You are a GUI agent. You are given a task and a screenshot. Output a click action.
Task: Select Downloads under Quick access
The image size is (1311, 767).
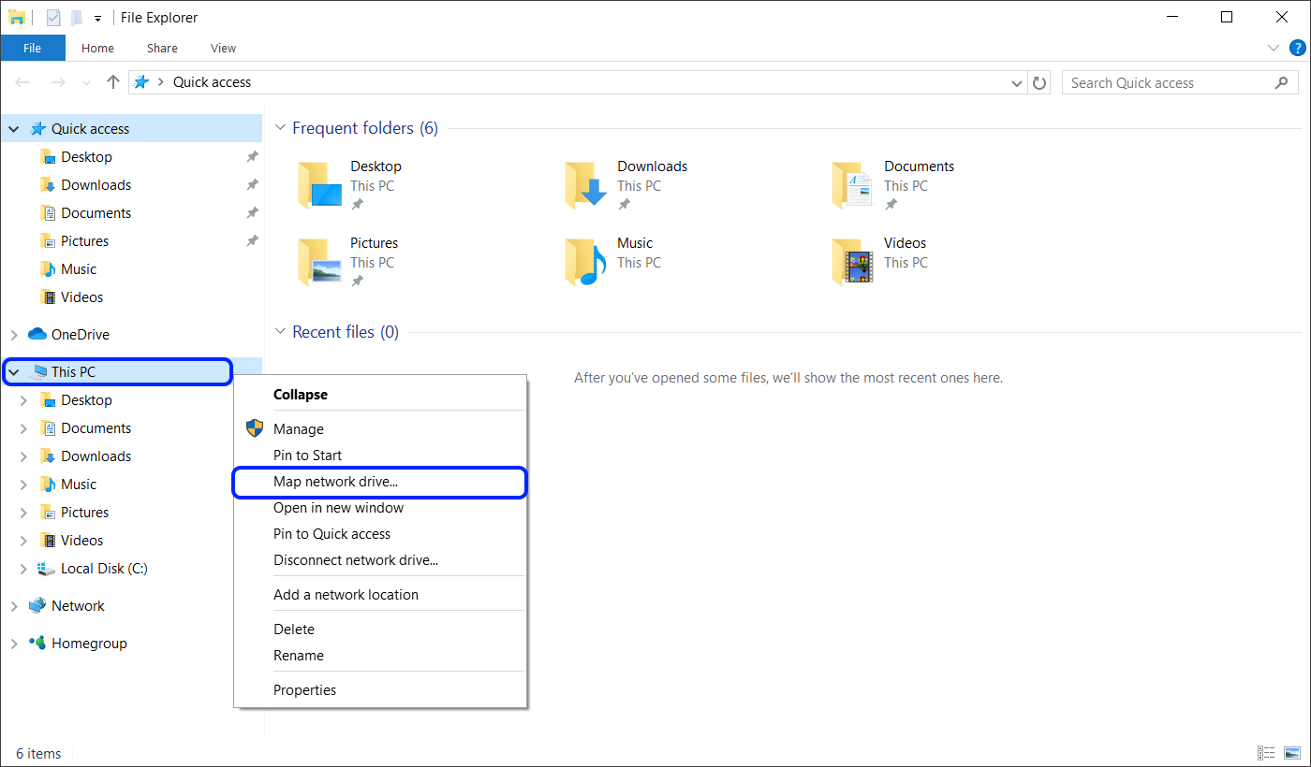[x=96, y=185]
